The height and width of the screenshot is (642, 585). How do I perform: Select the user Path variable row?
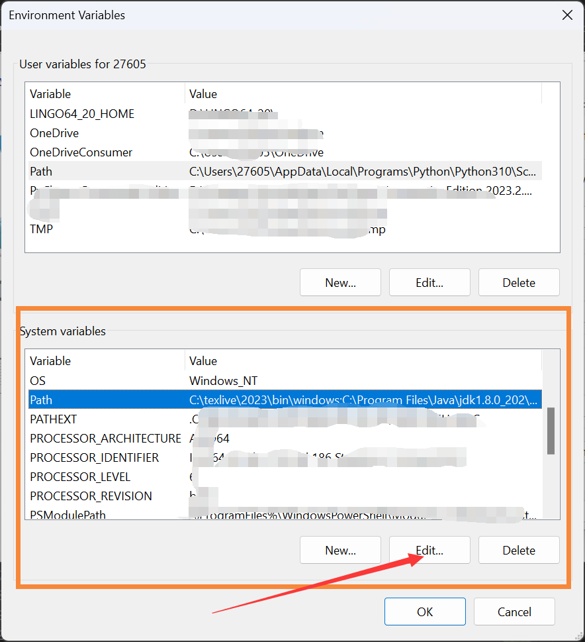tap(285, 171)
